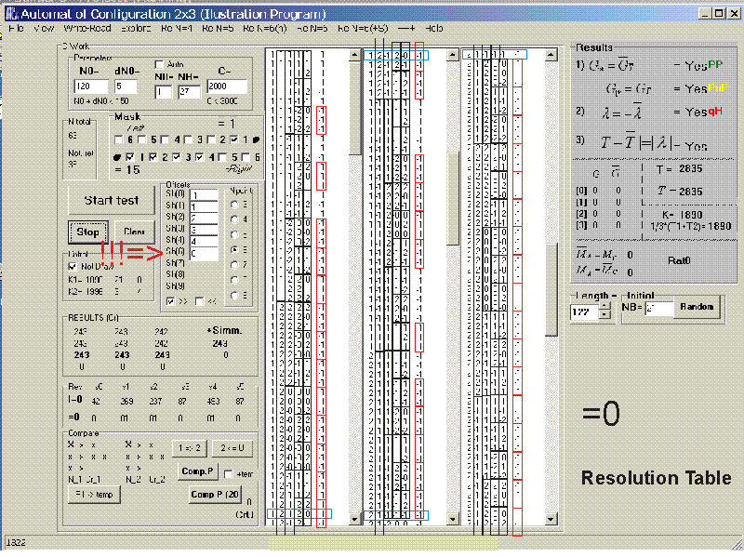Focus the N0 input field
Screen dimensions: 744x557
coord(91,86)
